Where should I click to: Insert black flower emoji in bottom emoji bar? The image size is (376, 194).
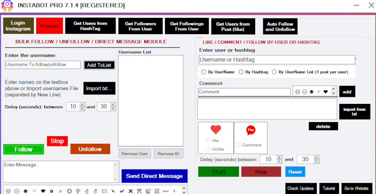(x=52, y=191)
